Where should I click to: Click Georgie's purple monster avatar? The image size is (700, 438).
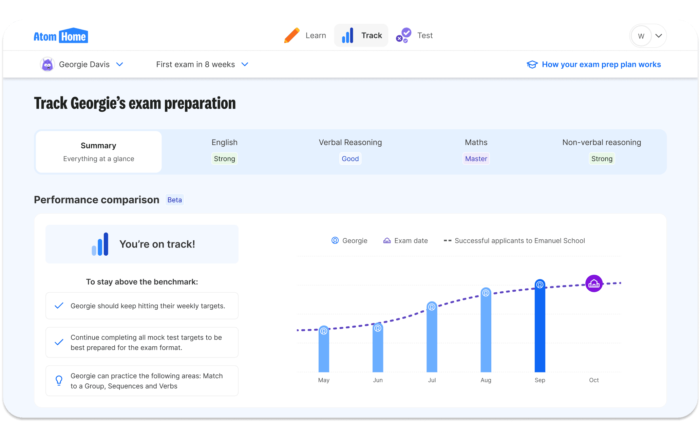48,65
